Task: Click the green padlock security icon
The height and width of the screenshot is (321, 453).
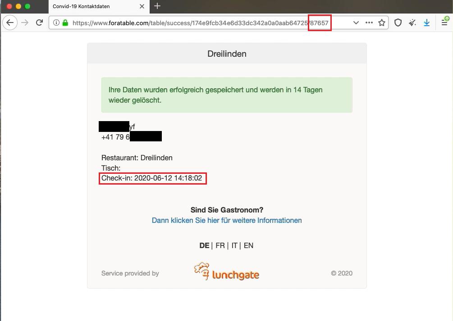Action: (65, 23)
